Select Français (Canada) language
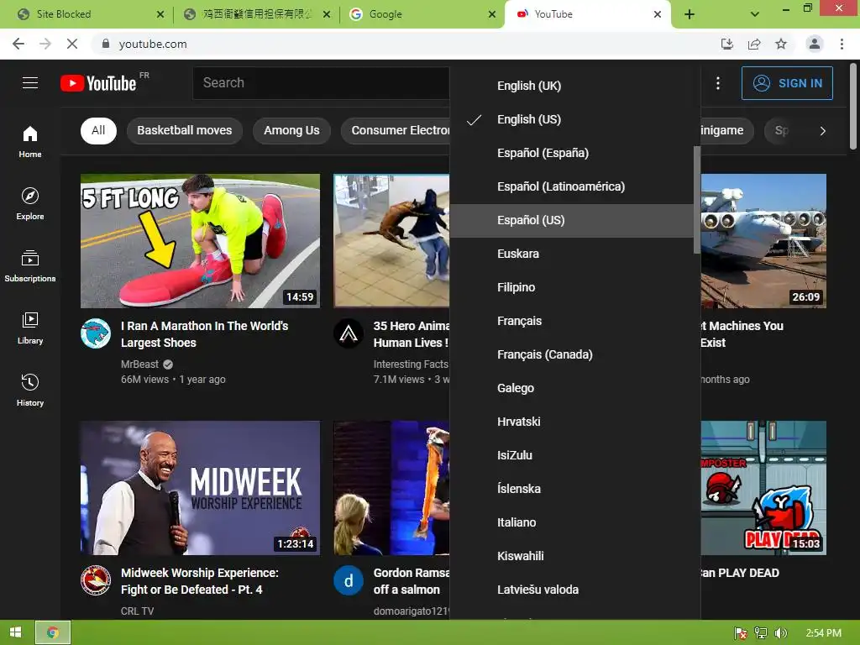Viewport: 860px width, 645px height. point(571,354)
